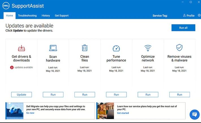Go to the Get Support tab
This screenshot has height=123, width=201.
point(62,16)
